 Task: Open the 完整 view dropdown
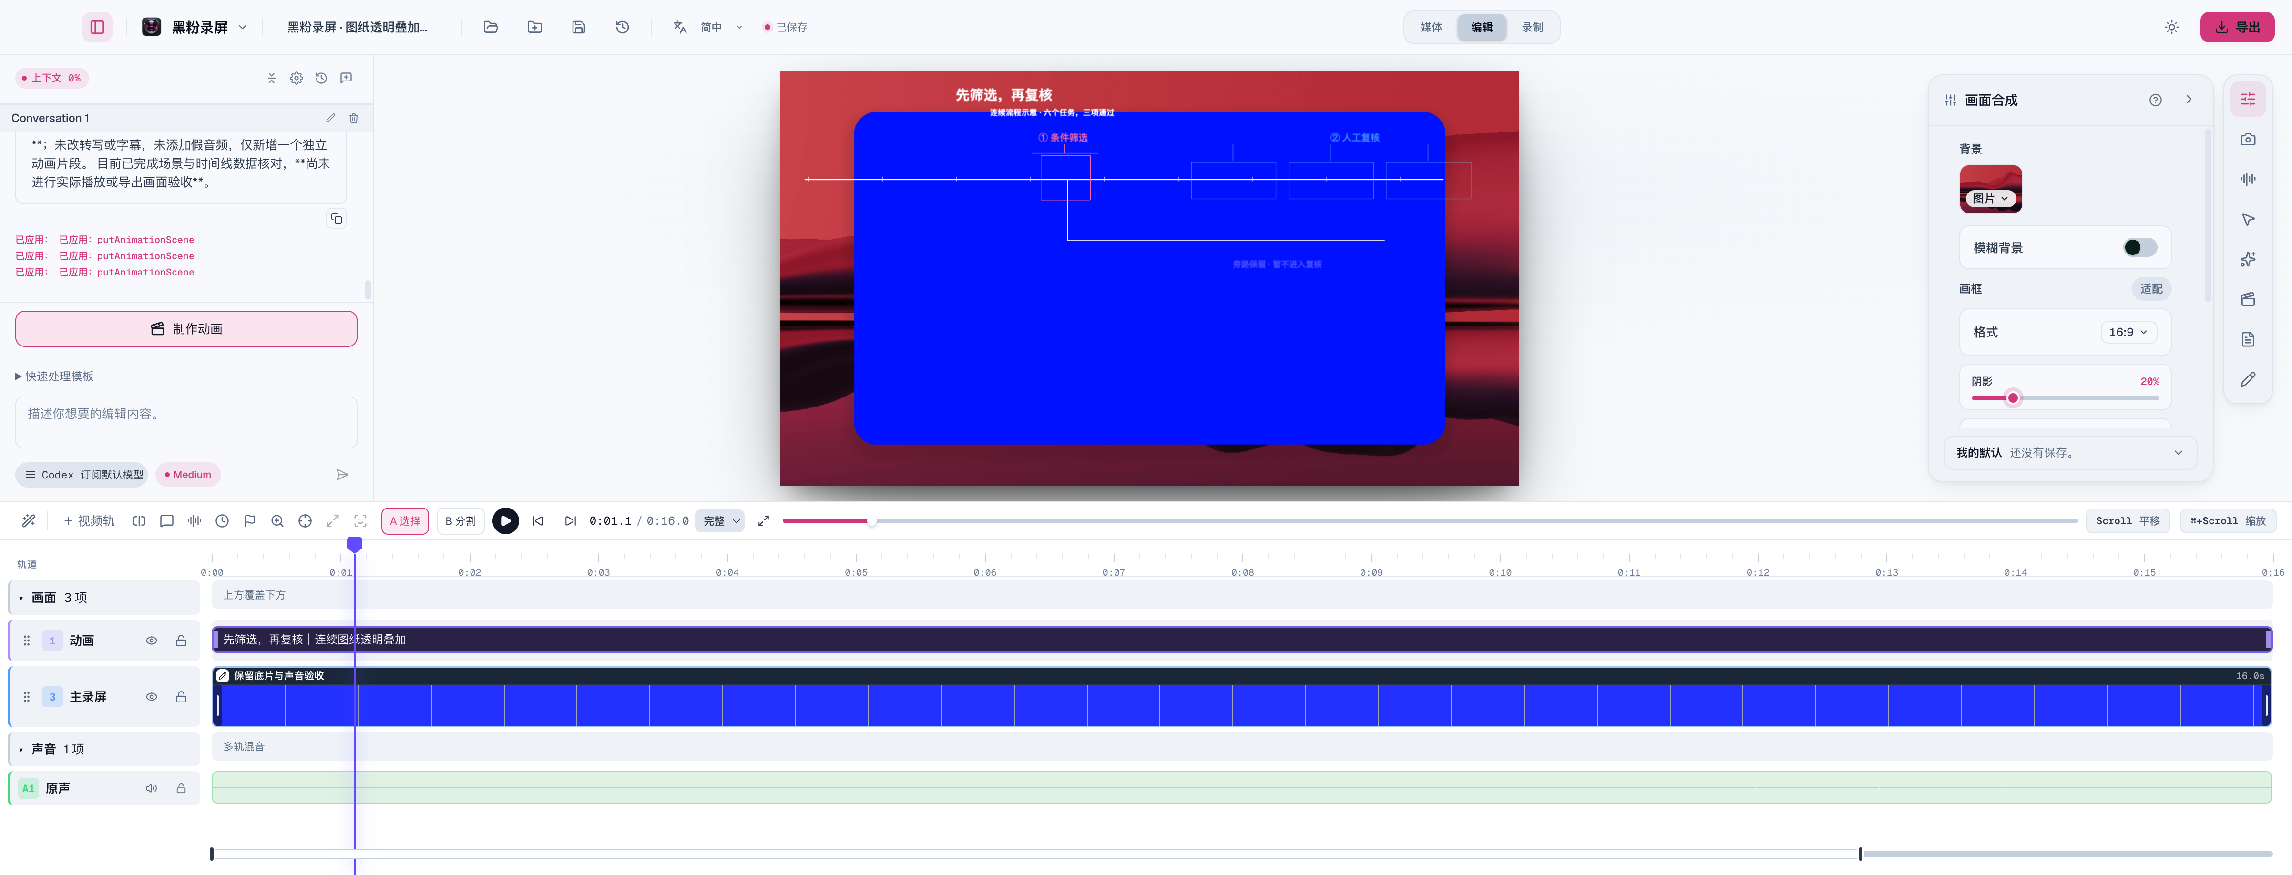click(x=720, y=521)
